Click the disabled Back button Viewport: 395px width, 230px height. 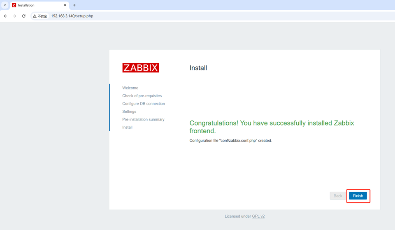(338, 196)
